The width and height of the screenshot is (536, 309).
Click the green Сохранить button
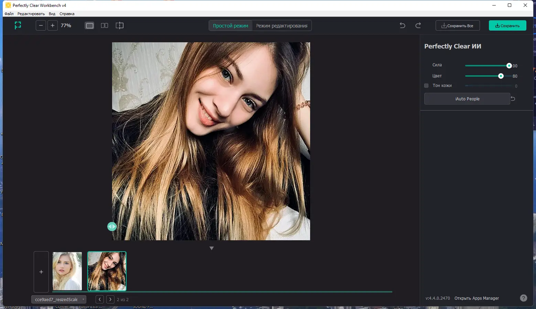pyautogui.click(x=507, y=25)
